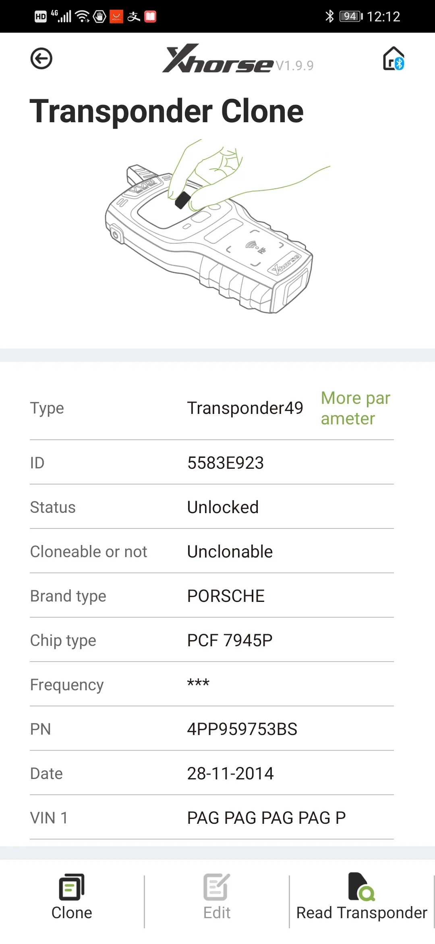Select the transponder ID value 5583E923
Image resolution: width=435 pixels, height=944 pixels.
pyautogui.click(x=226, y=463)
